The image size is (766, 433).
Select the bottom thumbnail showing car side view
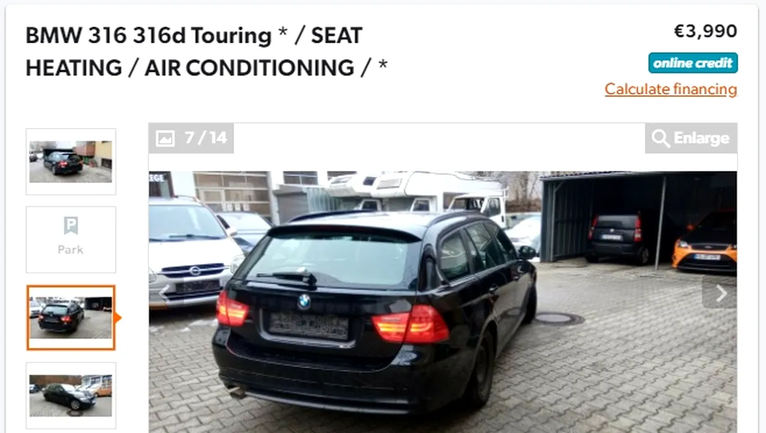tap(70, 396)
